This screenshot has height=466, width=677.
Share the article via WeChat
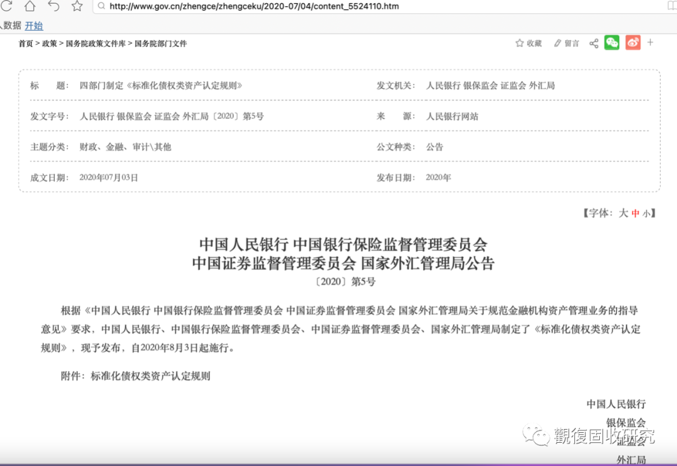pyautogui.click(x=613, y=43)
